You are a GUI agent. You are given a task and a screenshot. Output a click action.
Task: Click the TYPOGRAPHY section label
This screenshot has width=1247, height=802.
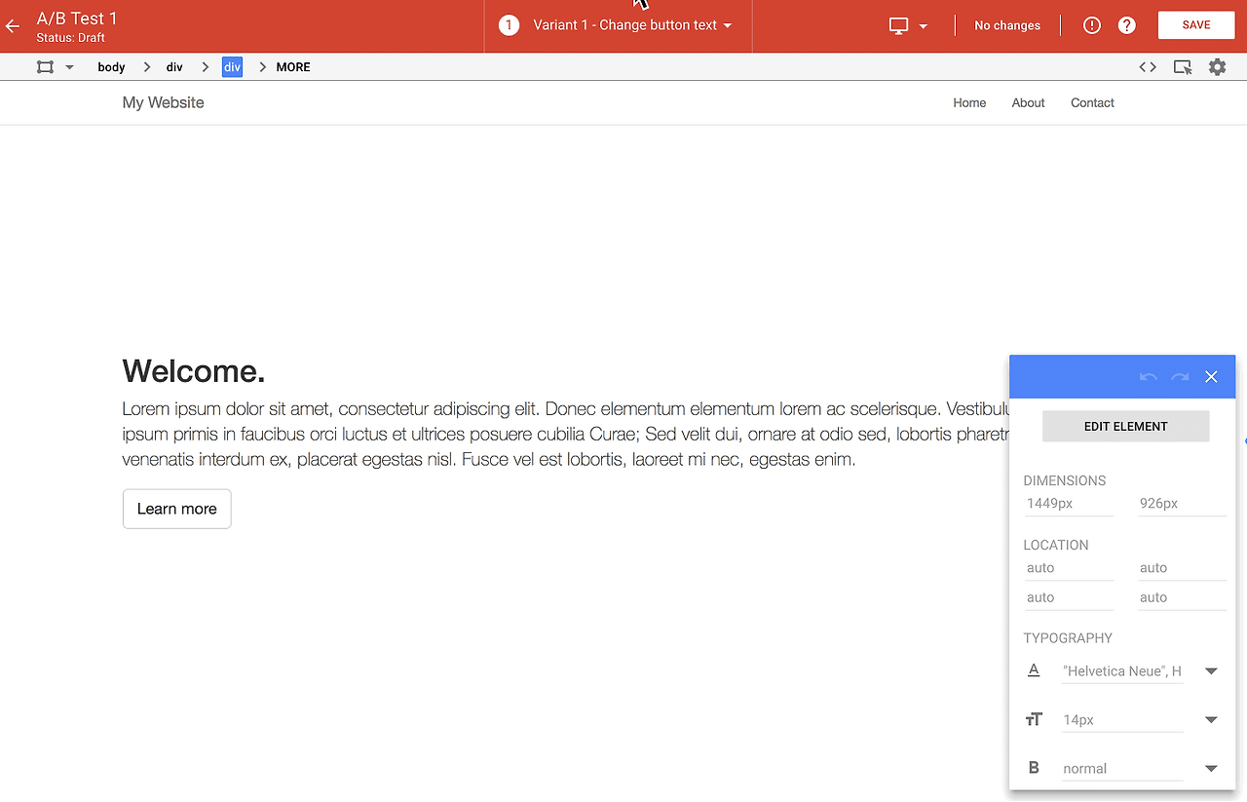point(1068,638)
